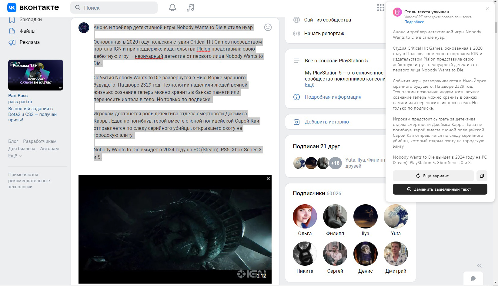This screenshot has height=286, width=498.
Task: Click the Закладки bookmark icon
Action: (12, 20)
